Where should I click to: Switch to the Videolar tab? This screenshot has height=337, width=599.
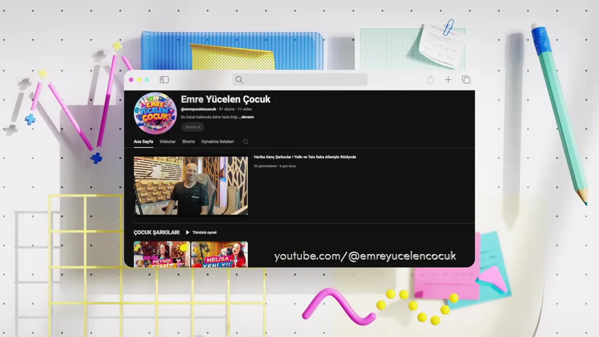(x=168, y=141)
